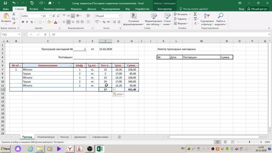
Task: Open the Файл tab
Action: point(6,9)
